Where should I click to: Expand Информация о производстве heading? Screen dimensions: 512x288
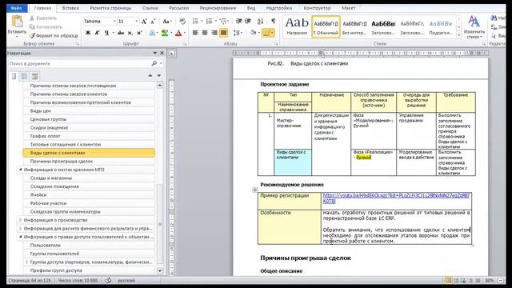click(x=20, y=220)
